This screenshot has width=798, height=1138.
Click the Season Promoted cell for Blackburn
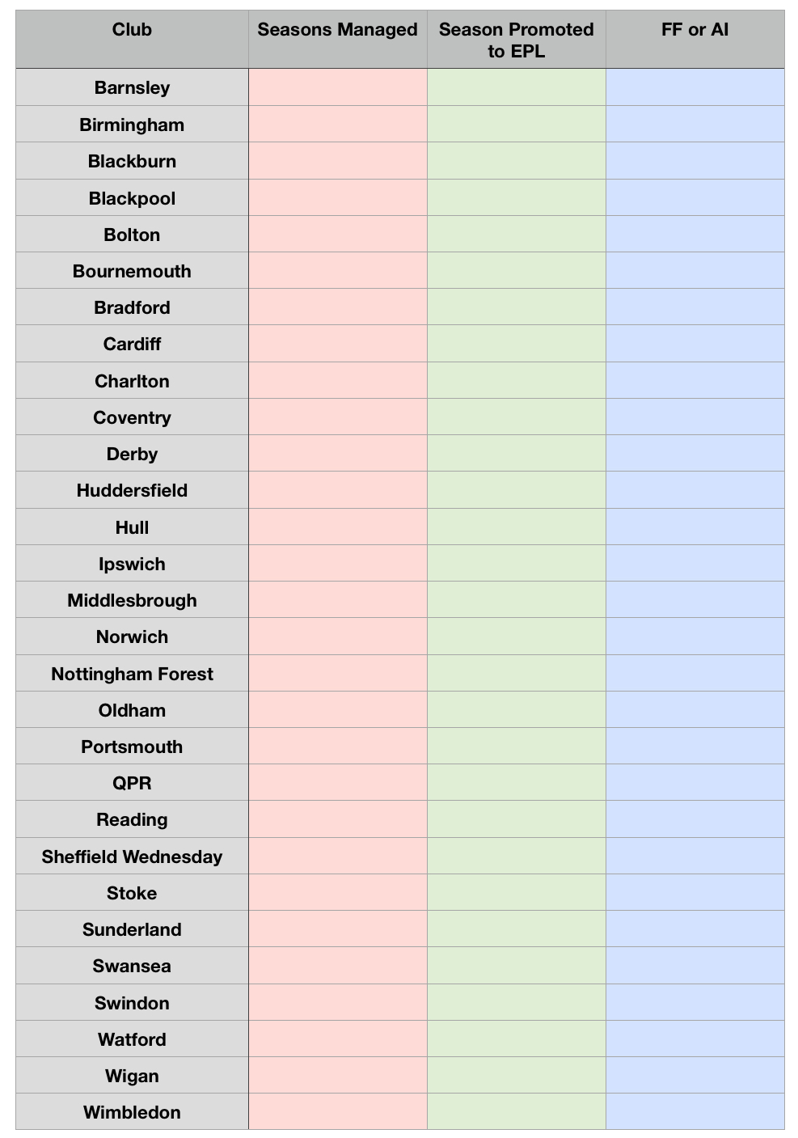[517, 161]
